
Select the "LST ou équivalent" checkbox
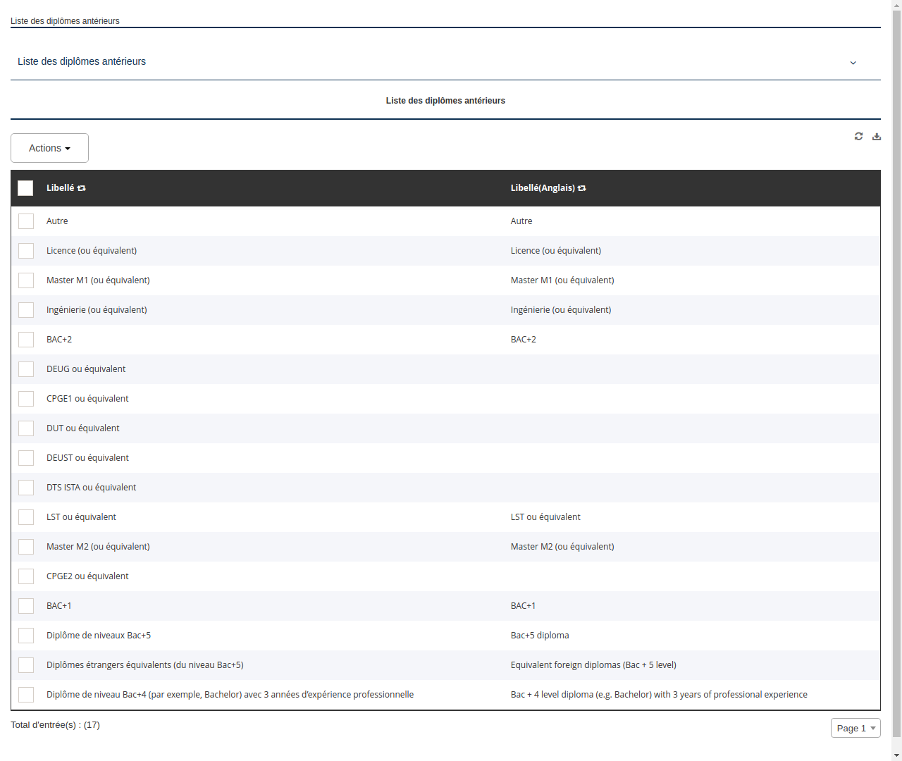pos(26,516)
